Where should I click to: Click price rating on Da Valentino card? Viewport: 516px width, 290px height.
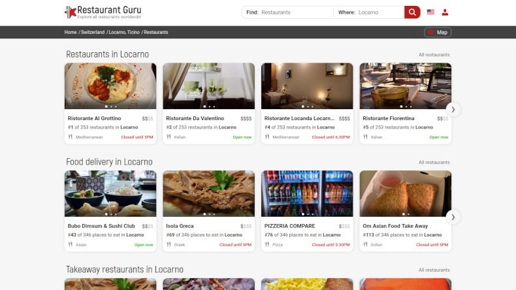click(x=246, y=118)
